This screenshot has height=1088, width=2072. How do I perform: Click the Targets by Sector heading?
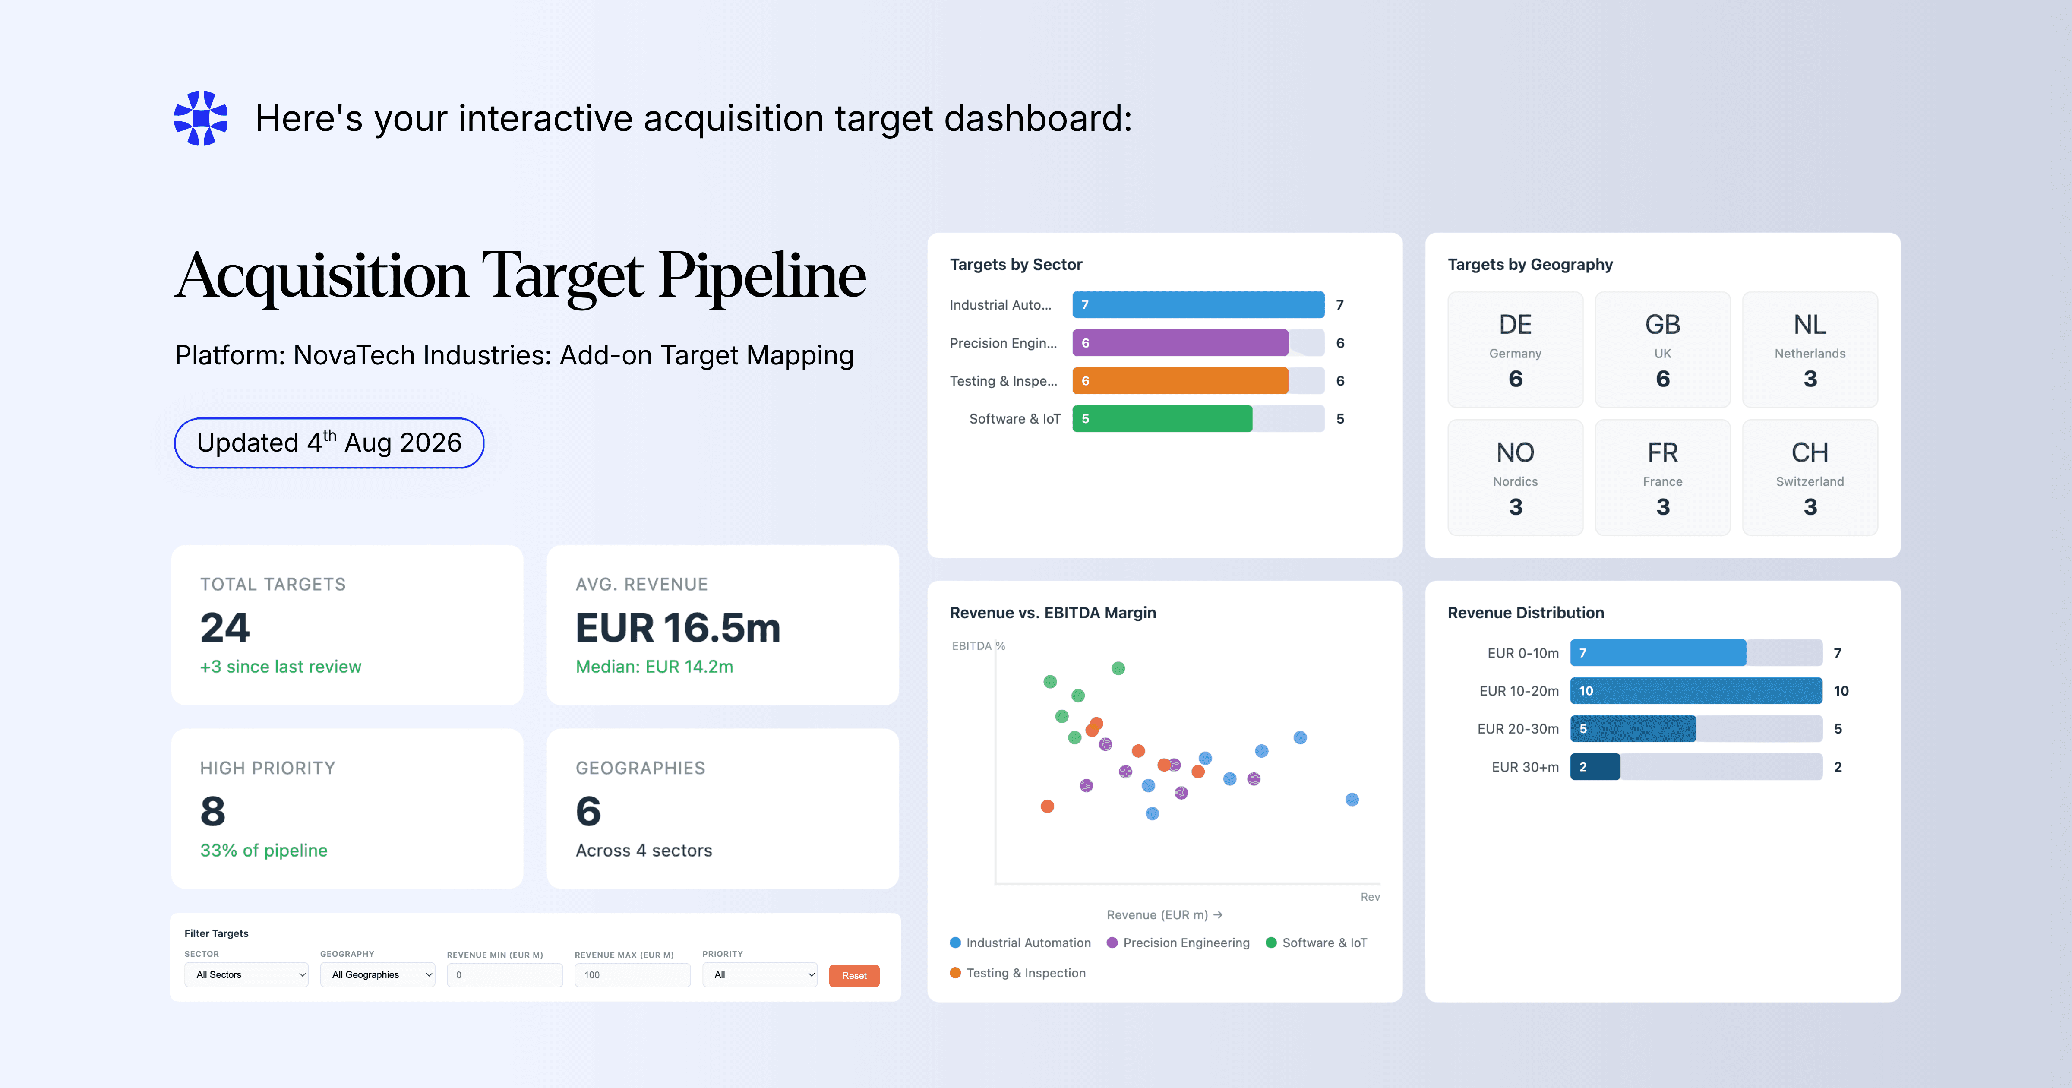pyautogui.click(x=1016, y=265)
